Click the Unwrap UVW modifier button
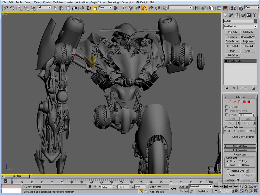This screenshot has width=260, height=195. click(248, 37)
